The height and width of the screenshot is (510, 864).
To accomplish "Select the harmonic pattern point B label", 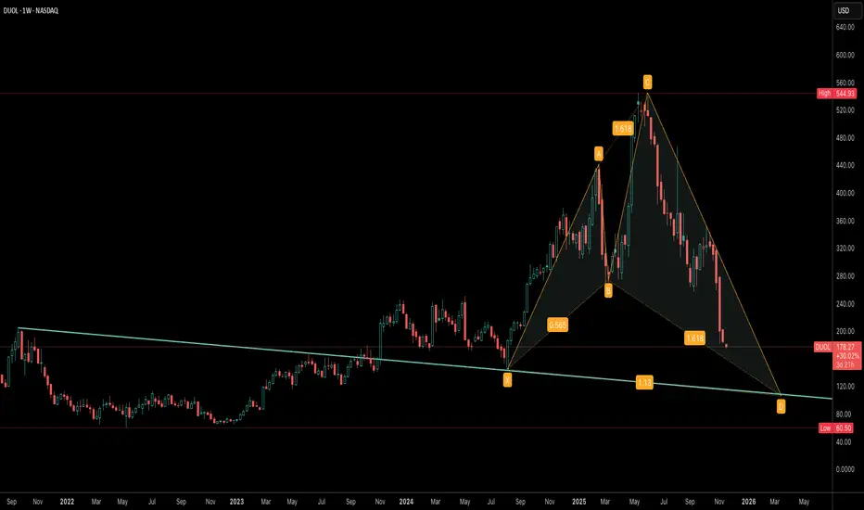I will coord(608,290).
